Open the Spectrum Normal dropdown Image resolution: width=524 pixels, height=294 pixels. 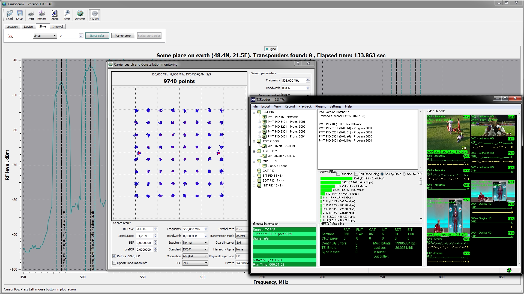point(195,243)
